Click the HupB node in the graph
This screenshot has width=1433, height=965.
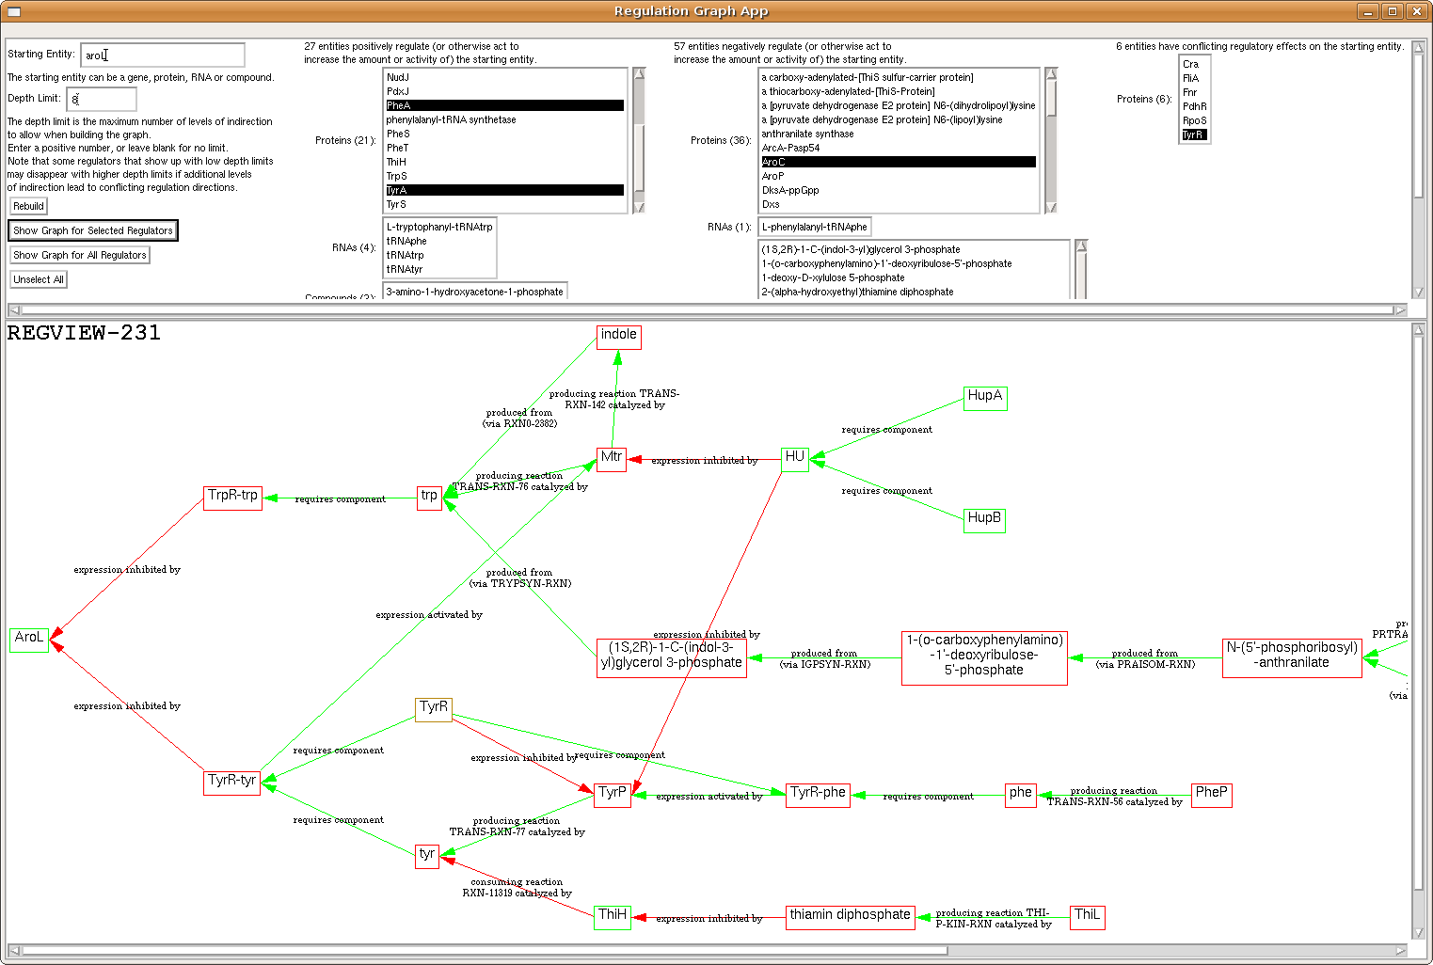click(x=985, y=520)
